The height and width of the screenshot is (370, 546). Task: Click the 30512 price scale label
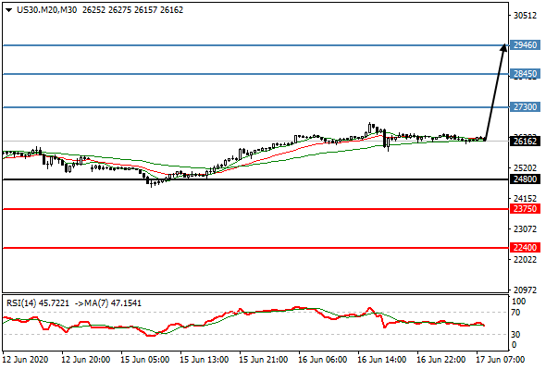click(x=525, y=16)
